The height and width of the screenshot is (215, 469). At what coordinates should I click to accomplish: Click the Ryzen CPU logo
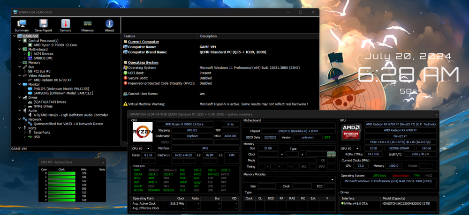pos(143,132)
